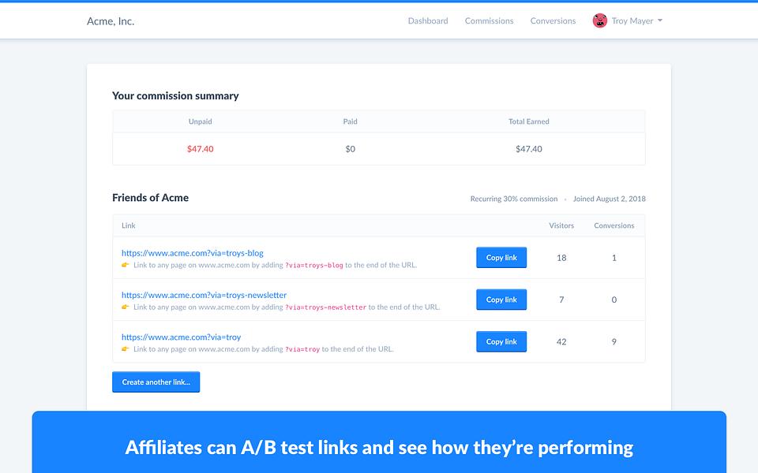This screenshot has width=758, height=473.
Task: Open the troys-blog affiliate URL
Action: (193, 253)
